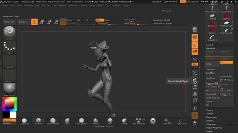The width and height of the screenshot is (238, 133).
Task: Select the Move transform icon in top shelf
Action: [41, 22]
